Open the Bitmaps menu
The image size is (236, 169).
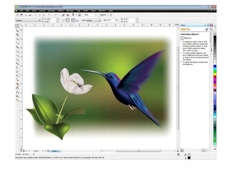[x=70, y=11]
